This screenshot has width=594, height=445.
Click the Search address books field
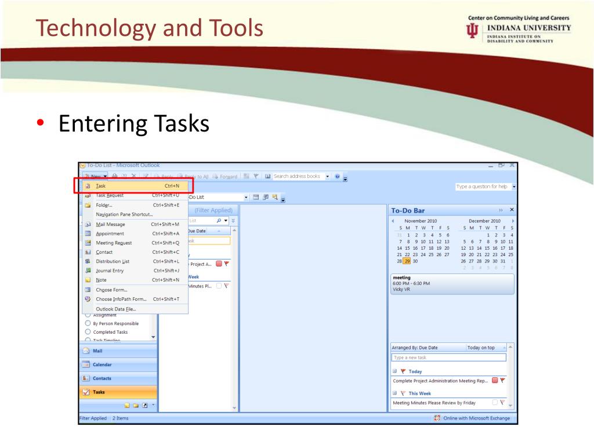pos(299,176)
